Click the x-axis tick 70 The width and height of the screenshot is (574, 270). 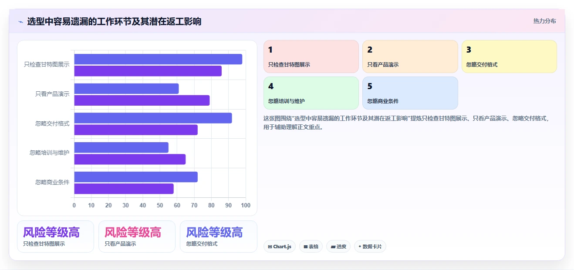(x=194, y=205)
